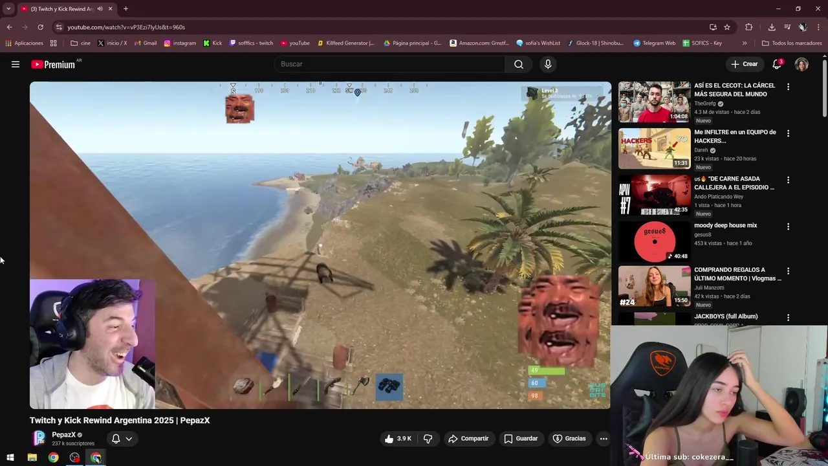This screenshot has width=828, height=466.
Task: Open 'Me INFILTRE en un EQUIPO' thumbnail
Action: point(654,148)
